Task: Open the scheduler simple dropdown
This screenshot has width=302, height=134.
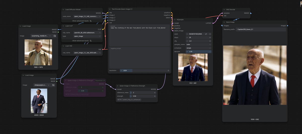Action: 199,48
